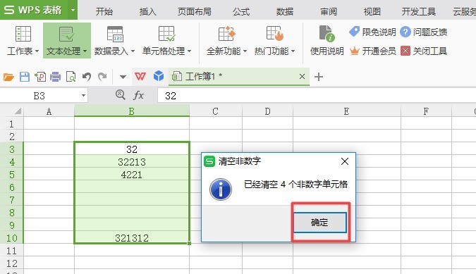Open the 使用说明 document icon
Screen dimensions: 476x274
point(327,33)
